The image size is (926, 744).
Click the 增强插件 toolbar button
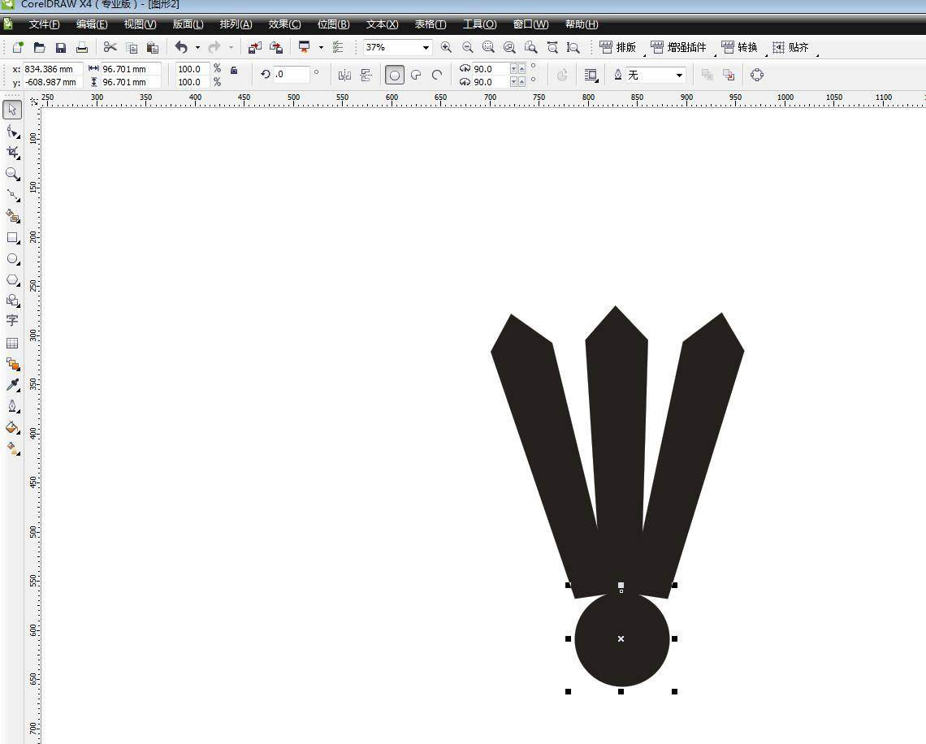[x=679, y=48]
